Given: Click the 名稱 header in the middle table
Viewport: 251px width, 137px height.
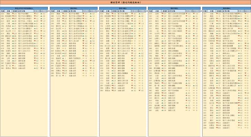Looking at the screenshot, I should click(108, 11).
